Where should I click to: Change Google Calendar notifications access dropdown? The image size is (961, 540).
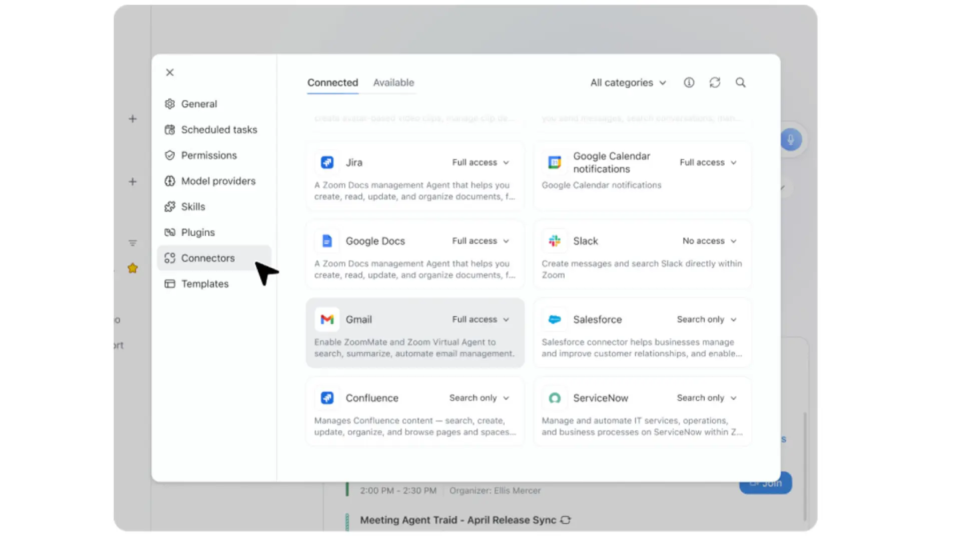[708, 162]
